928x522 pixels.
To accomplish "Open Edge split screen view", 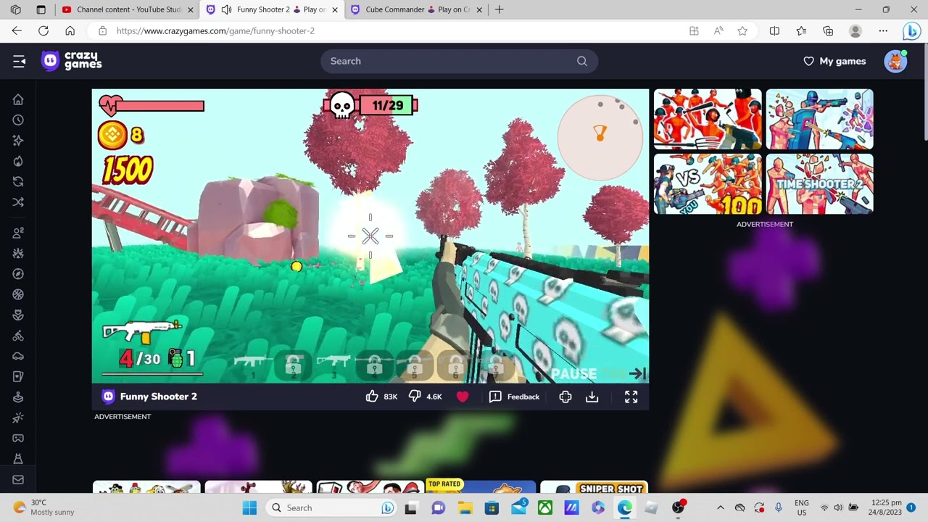I will coord(774,31).
